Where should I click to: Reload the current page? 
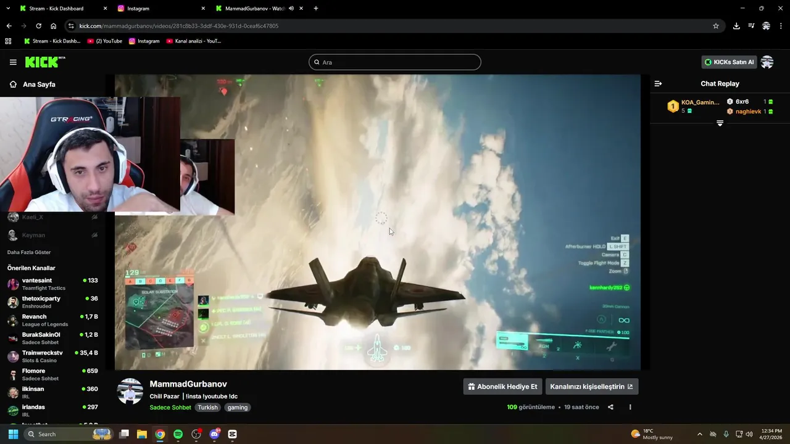coord(38,26)
